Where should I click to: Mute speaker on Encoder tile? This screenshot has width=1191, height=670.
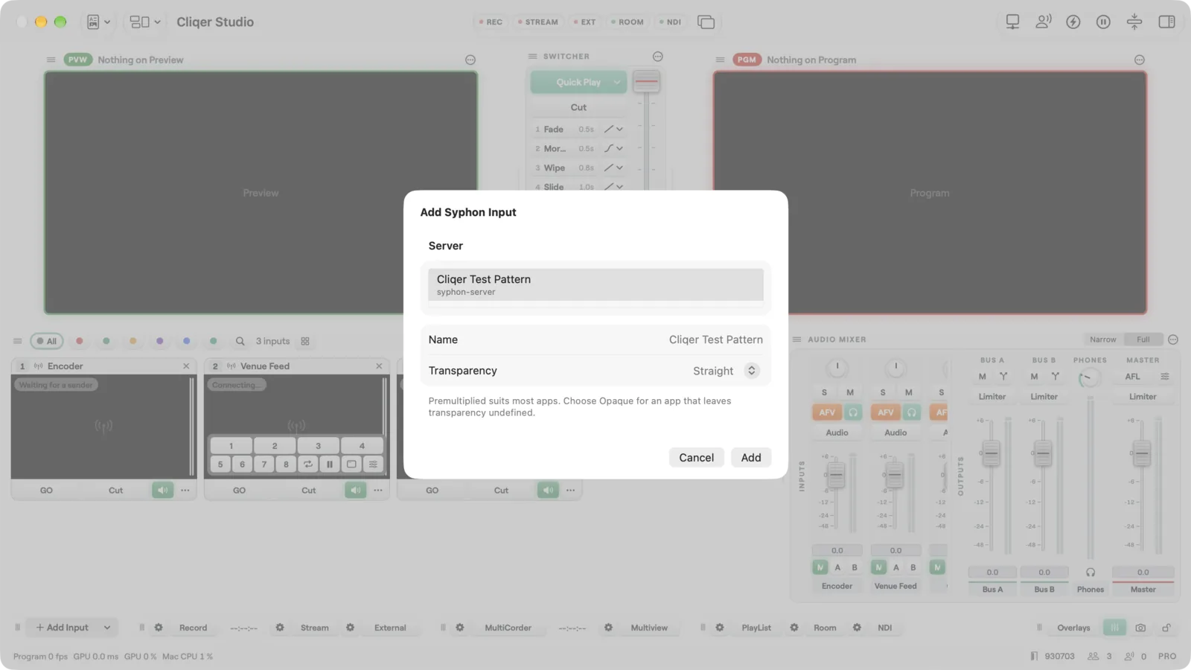[163, 491]
